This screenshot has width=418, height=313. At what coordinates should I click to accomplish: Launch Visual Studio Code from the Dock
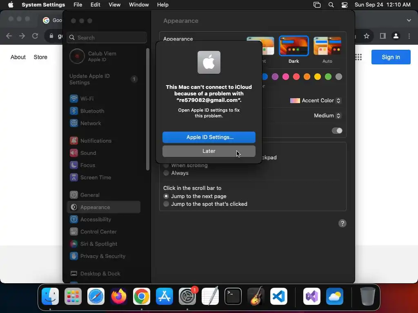tap(278, 296)
